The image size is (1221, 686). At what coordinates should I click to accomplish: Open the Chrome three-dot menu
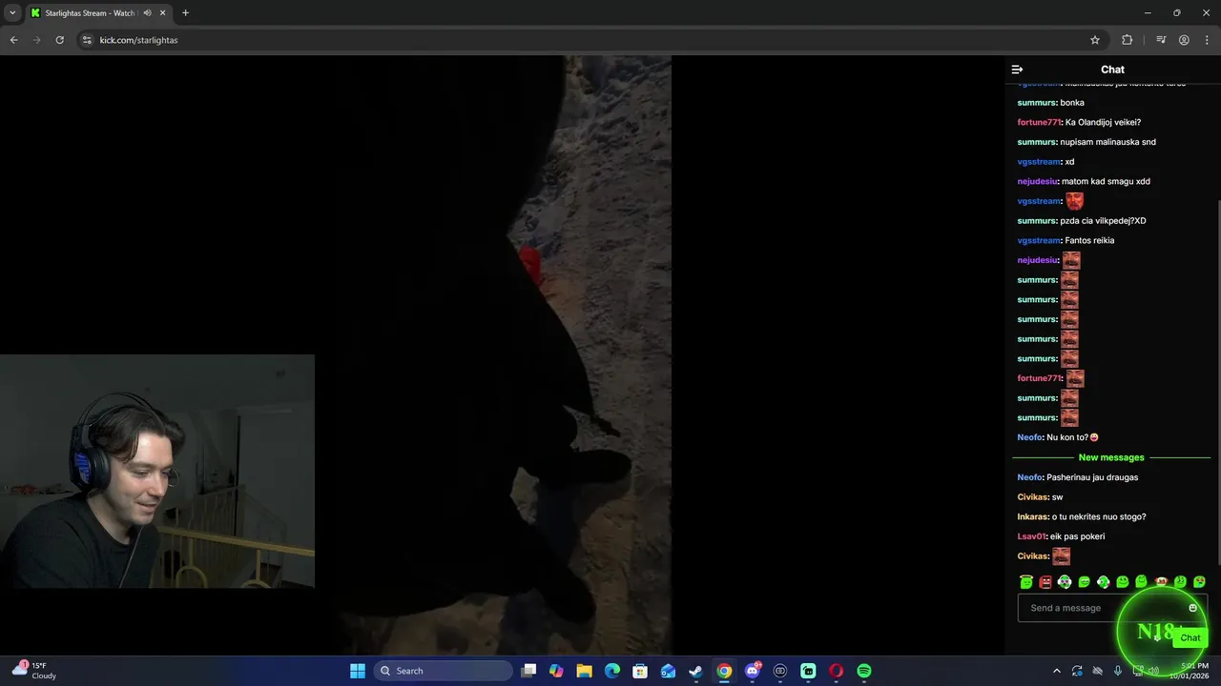coord(1207,40)
